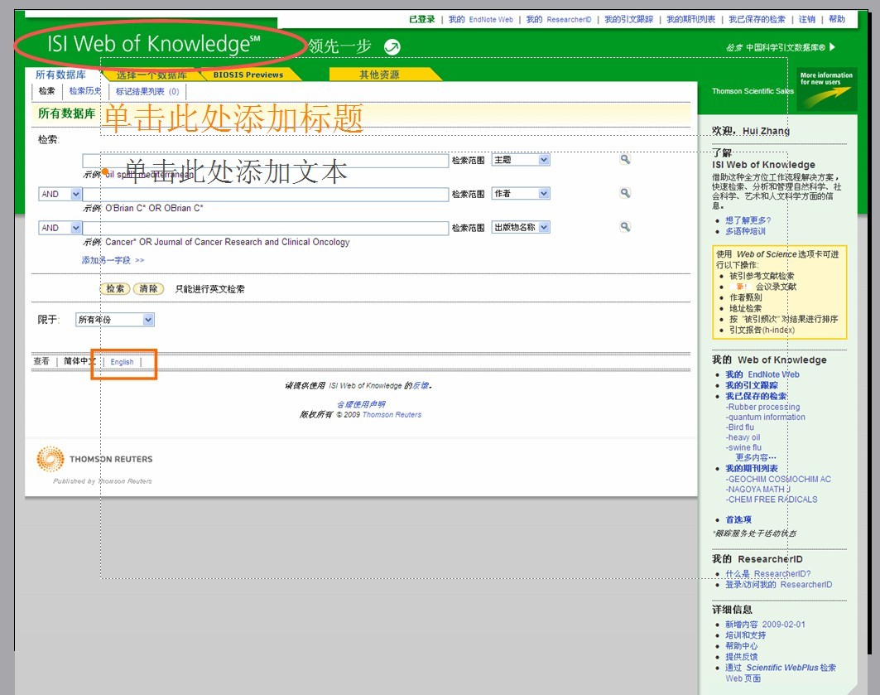Image resolution: width=880 pixels, height=695 pixels.
Task: Open saved search quantum information
Action: (x=766, y=417)
